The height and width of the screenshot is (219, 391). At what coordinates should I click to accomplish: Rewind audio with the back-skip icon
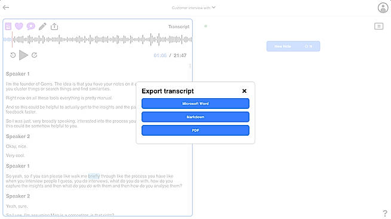point(13,55)
